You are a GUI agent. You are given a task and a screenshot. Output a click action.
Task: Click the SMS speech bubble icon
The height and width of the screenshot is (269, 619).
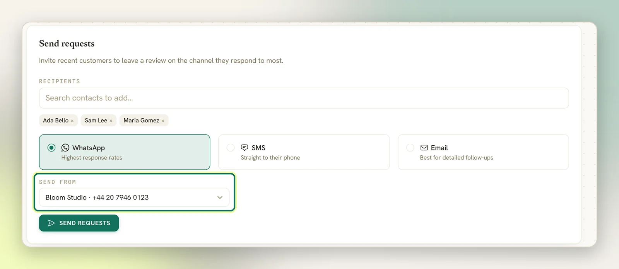(x=245, y=148)
